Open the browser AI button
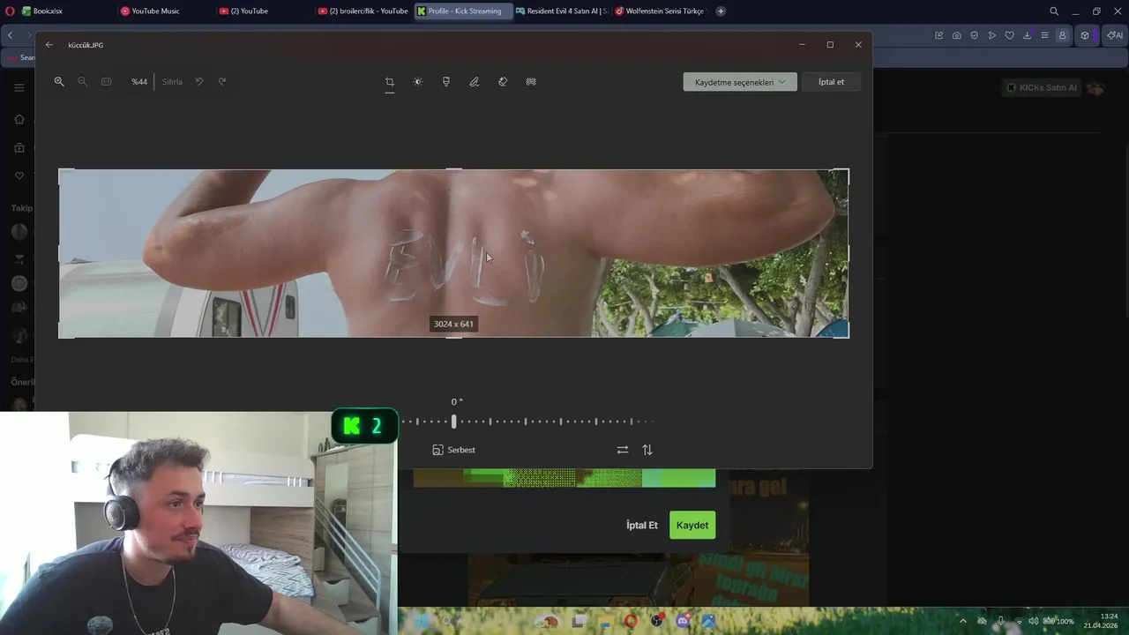The width and height of the screenshot is (1129, 635). coord(1115,35)
